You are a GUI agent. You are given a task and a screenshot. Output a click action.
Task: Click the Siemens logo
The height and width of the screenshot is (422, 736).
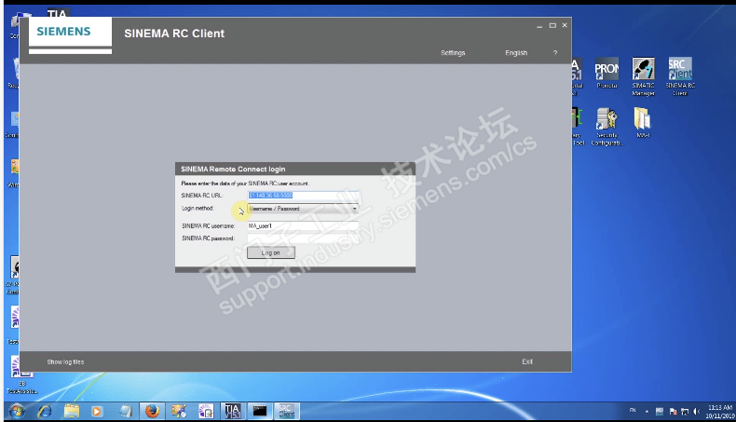click(63, 32)
